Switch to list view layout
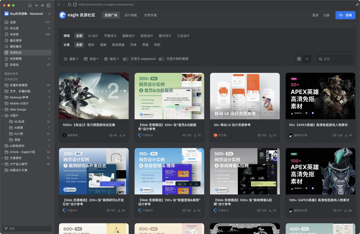Screen dimensions: 360x234 (x=307, y=59)
